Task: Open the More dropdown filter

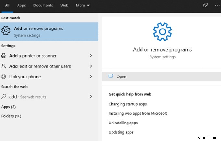Action: click(x=82, y=6)
